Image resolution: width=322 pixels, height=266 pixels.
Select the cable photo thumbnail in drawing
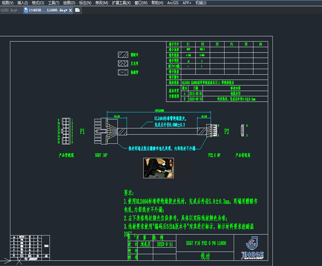tap(159, 168)
